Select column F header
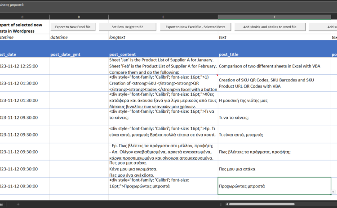Image resolution: width=337 pixels, height=208 pixels. tap(275, 17)
